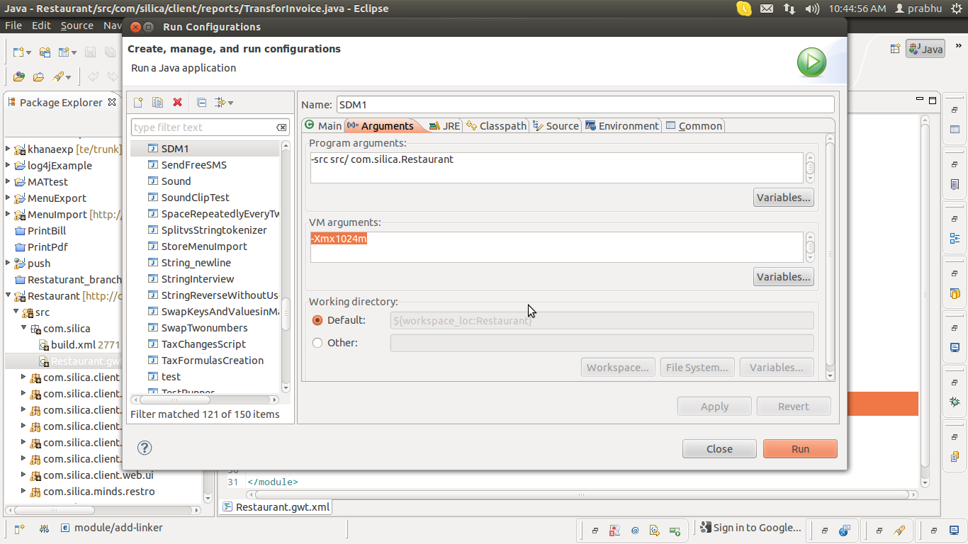Open the Edit menu
Image resolution: width=968 pixels, height=544 pixels.
41,25
